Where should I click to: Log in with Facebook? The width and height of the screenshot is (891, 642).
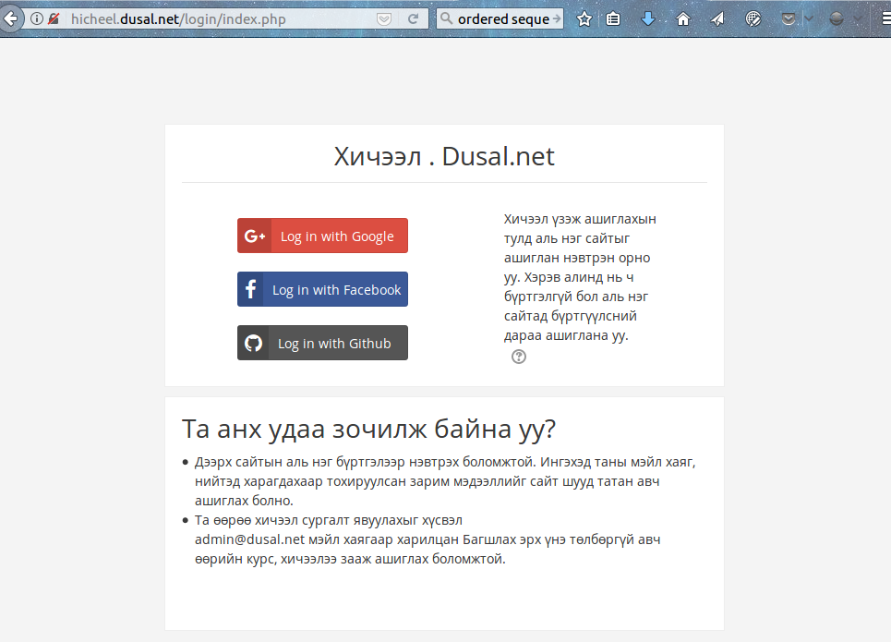pos(322,289)
